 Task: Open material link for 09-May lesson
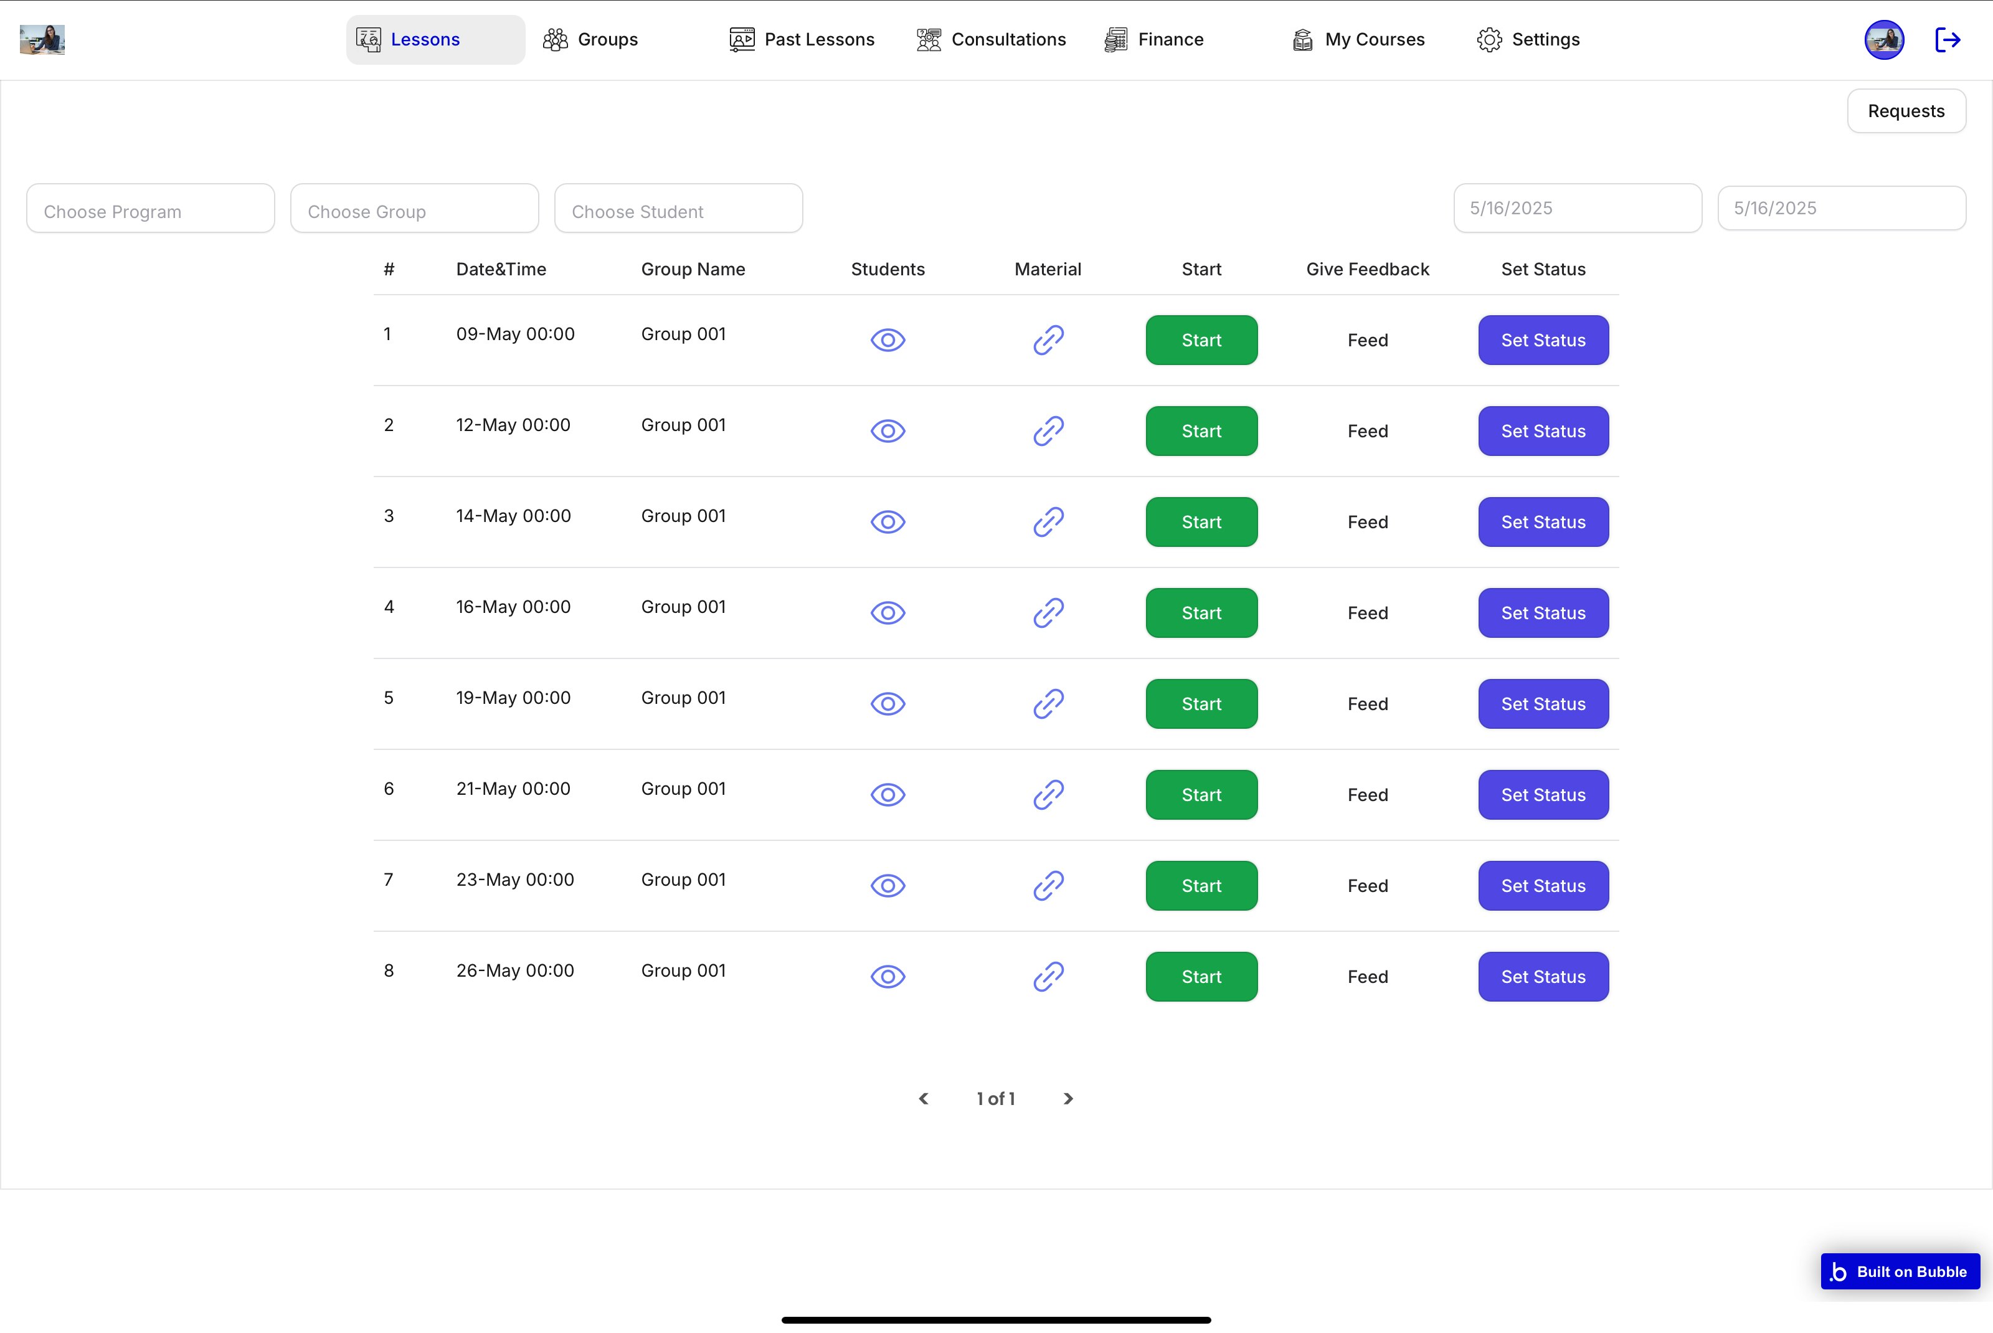(1048, 340)
